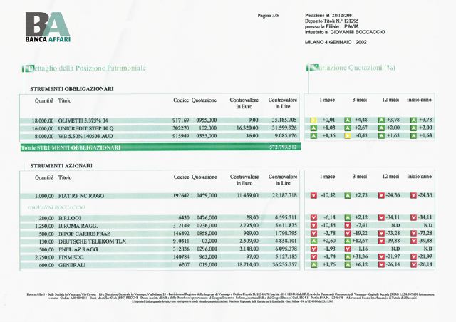Click the green up arrow beside +2,67
The height and width of the screenshot is (322, 456).
coord(348,128)
